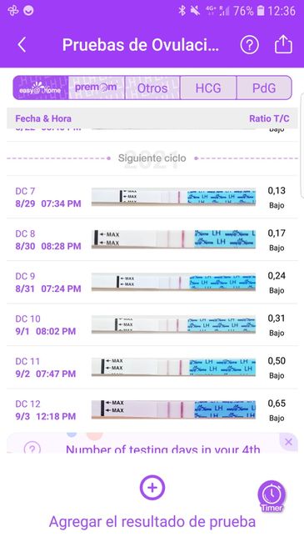Image resolution: width=304 pixels, height=542 pixels.
Task: Tap the 0,50 ratio for DC 11
Action: click(277, 361)
